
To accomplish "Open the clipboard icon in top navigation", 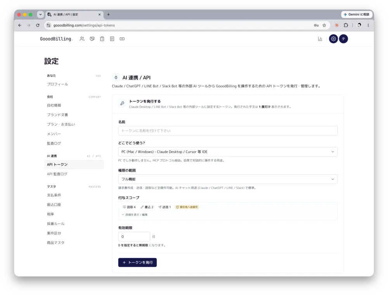I will pos(102,39).
